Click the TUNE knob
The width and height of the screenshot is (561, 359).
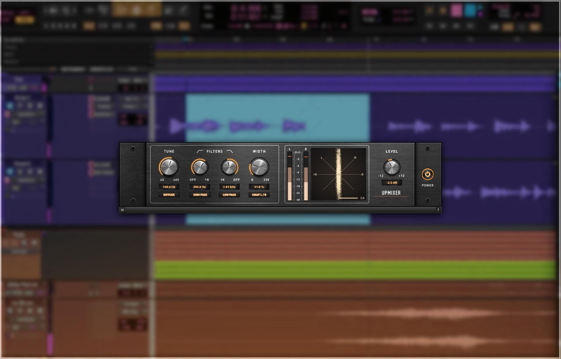(x=169, y=167)
